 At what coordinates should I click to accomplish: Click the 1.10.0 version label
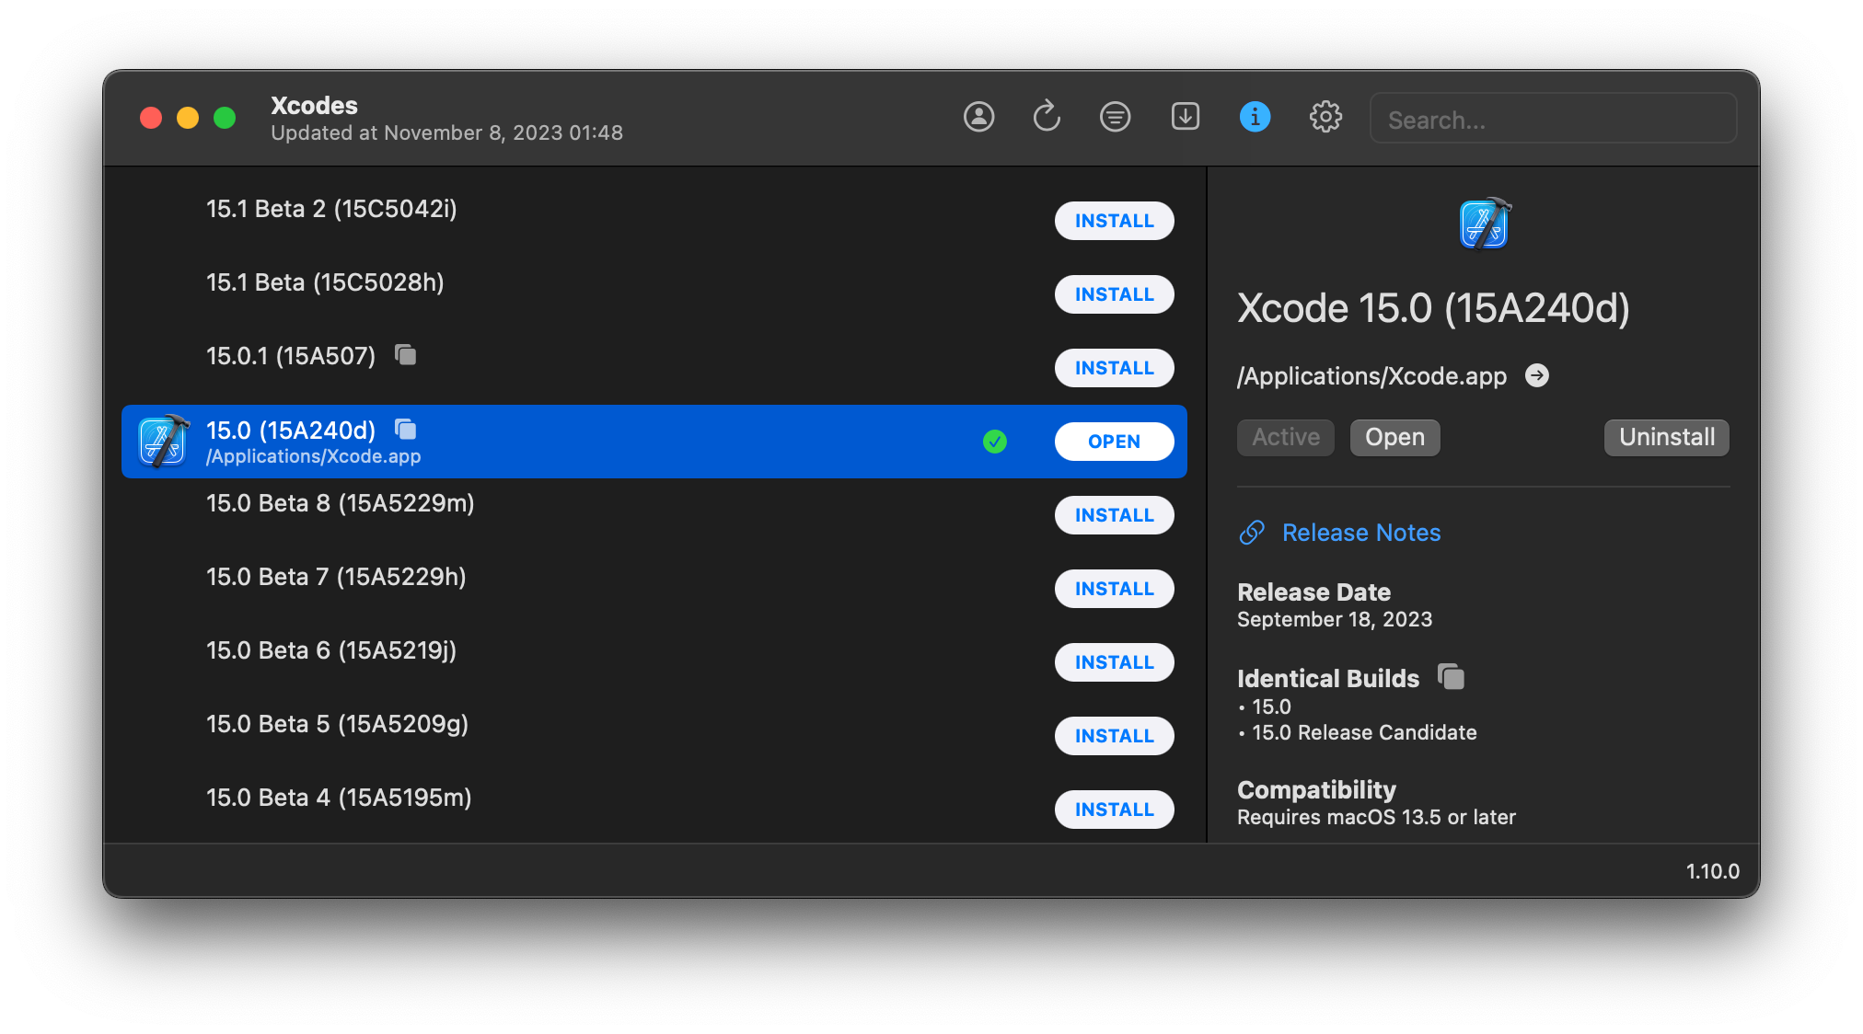(x=1712, y=871)
